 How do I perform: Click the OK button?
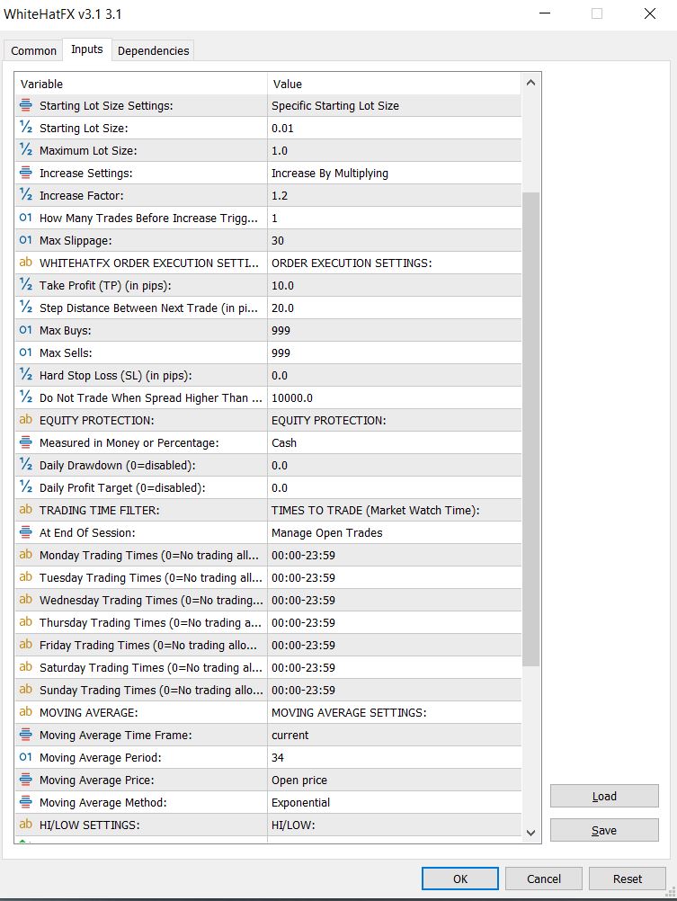point(459,879)
